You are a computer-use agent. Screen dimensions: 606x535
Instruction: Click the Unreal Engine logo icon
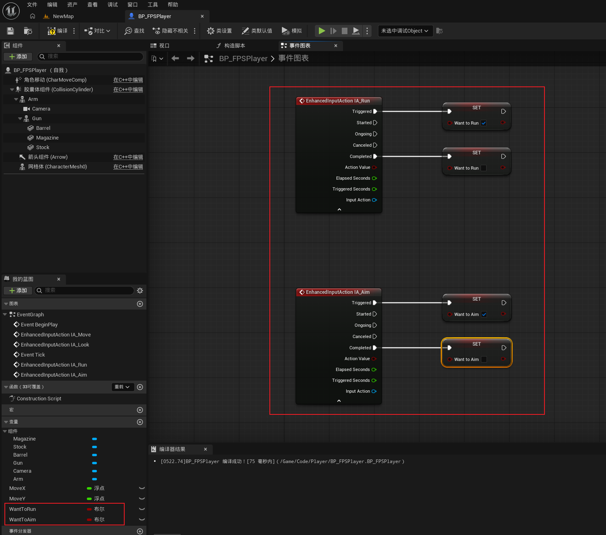(x=11, y=11)
